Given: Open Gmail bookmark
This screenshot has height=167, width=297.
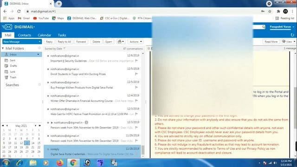Looking at the screenshot, I should [24, 18].
